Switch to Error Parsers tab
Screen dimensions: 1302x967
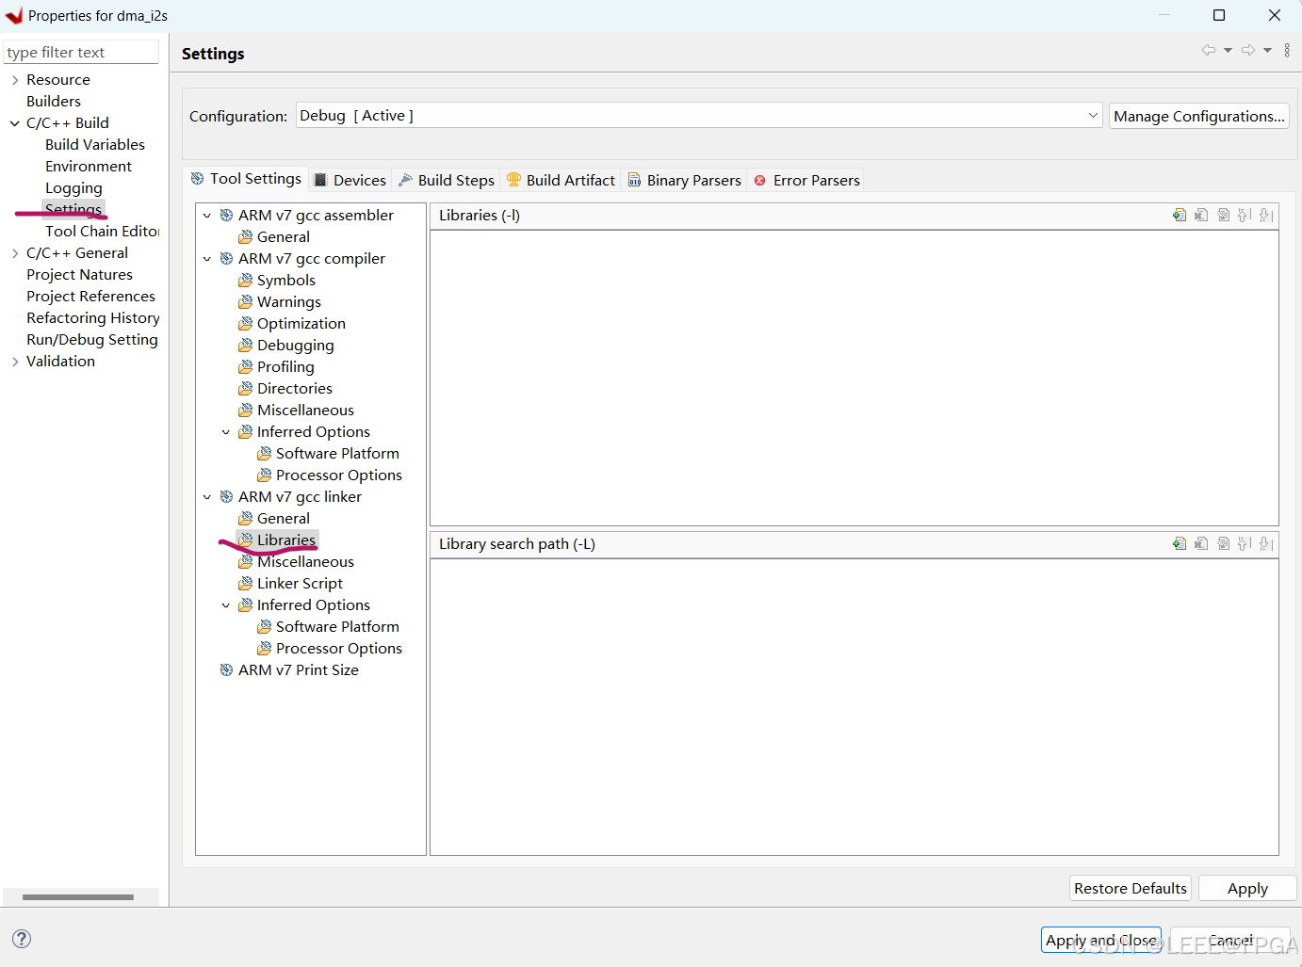point(806,180)
